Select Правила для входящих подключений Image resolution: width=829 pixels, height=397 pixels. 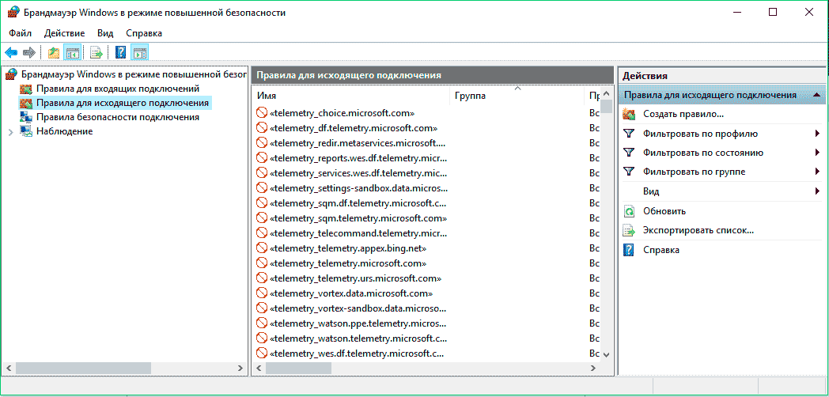(x=117, y=89)
